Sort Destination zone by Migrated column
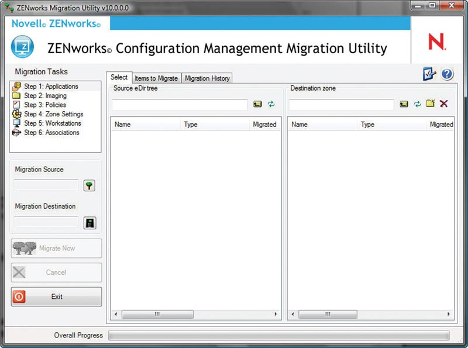 click(441, 125)
